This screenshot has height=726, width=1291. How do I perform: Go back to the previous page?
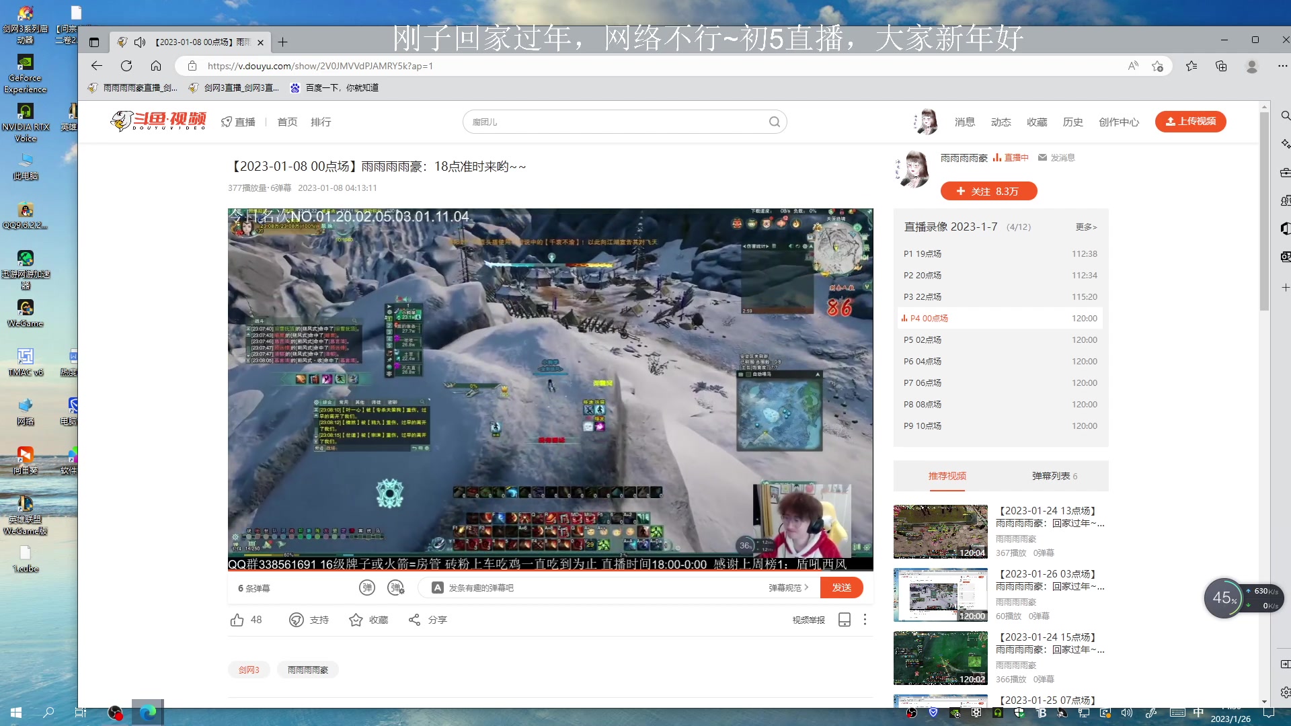[97, 66]
